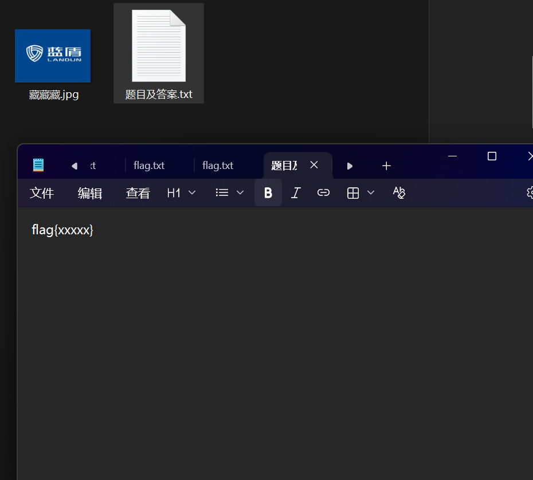Screen dimensions: 533x480
Task: Expand the H1 heading dropdown arrow
Action: pos(191,192)
